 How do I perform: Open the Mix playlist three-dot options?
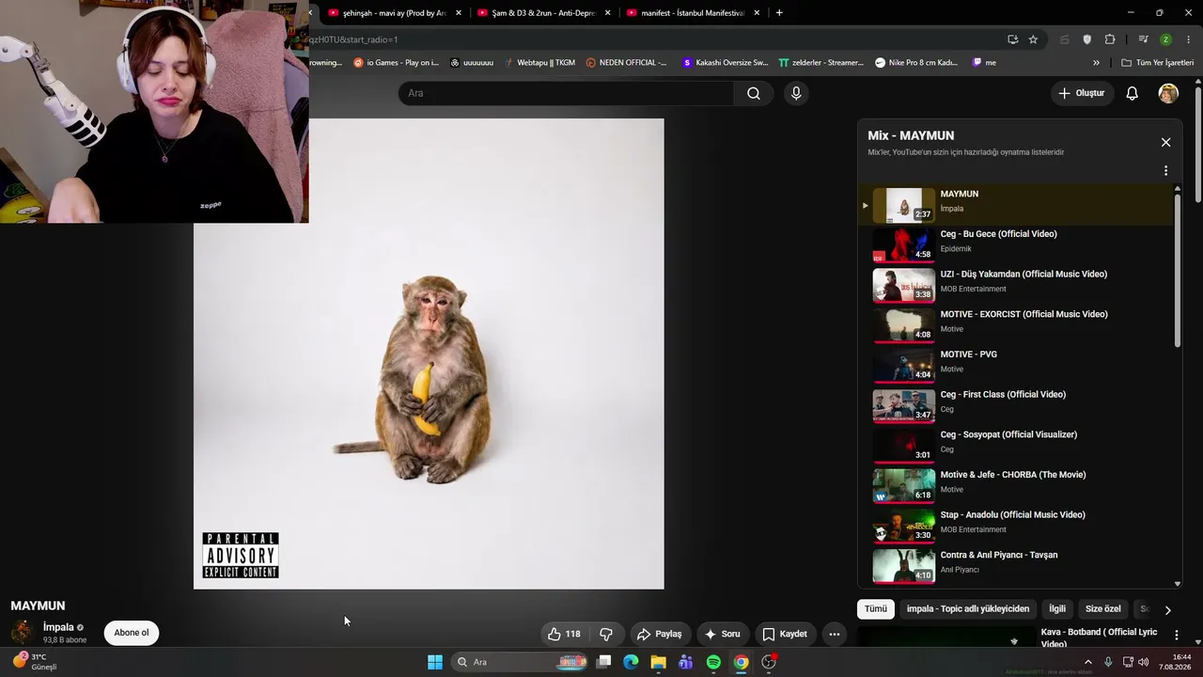point(1165,171)
